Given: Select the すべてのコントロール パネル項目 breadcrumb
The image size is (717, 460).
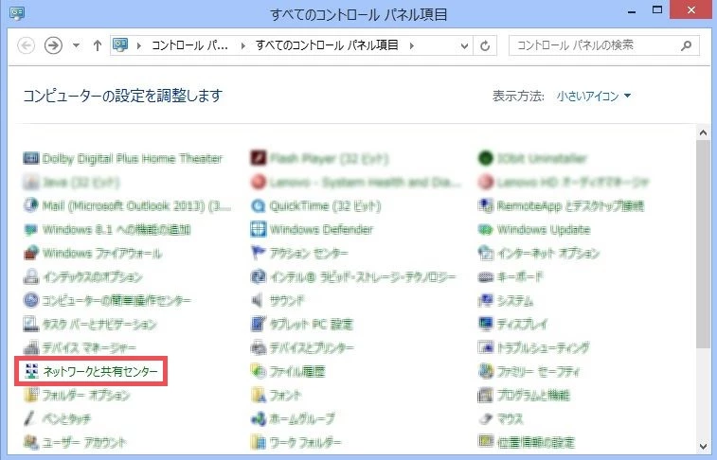Looking at the screenshot, I should [x=327, y=45].
